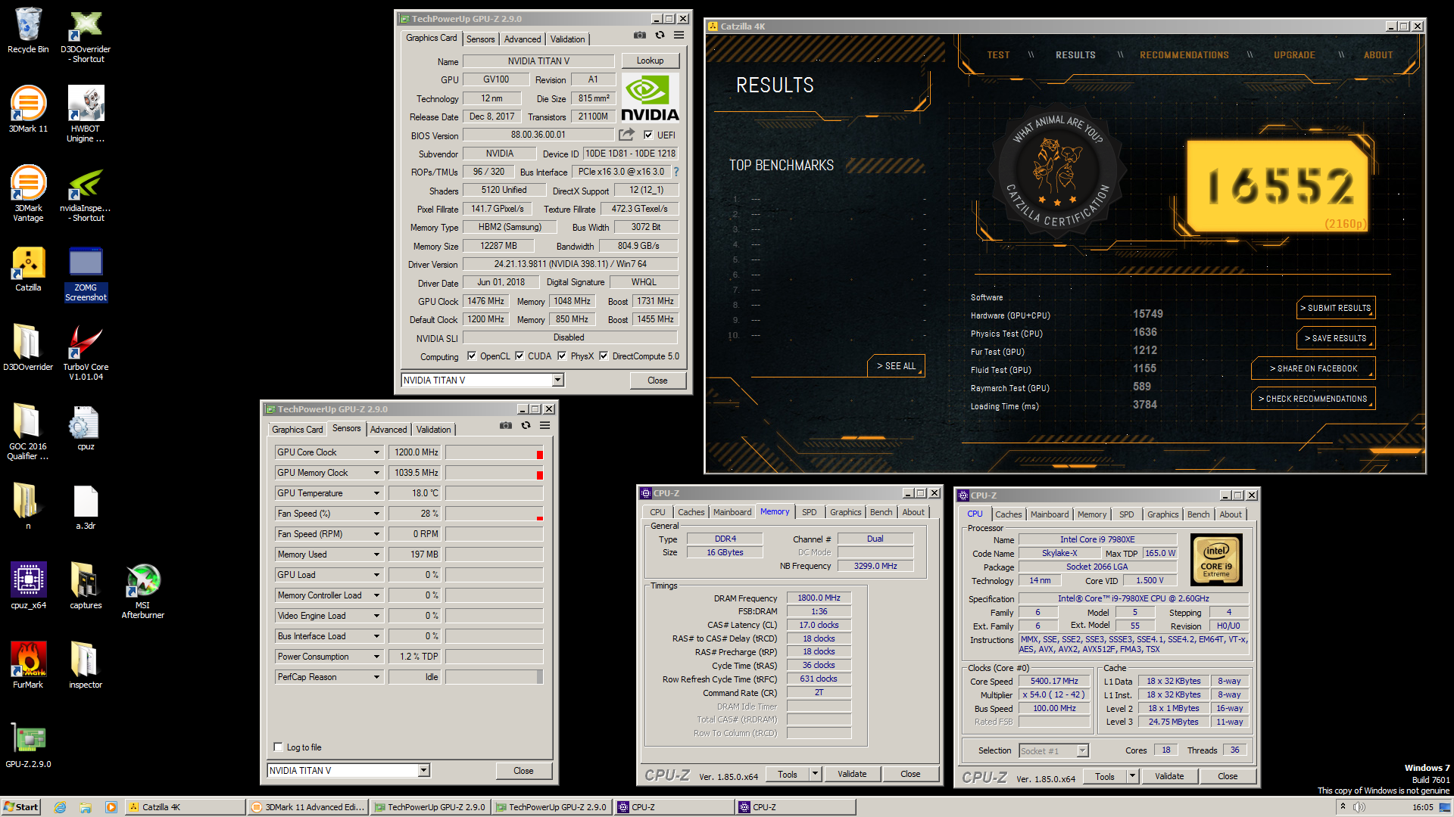Viewport: 1454px width, 817px height.
Task: Open GPU selector dropdown in Sensors window
Action: 424,771
